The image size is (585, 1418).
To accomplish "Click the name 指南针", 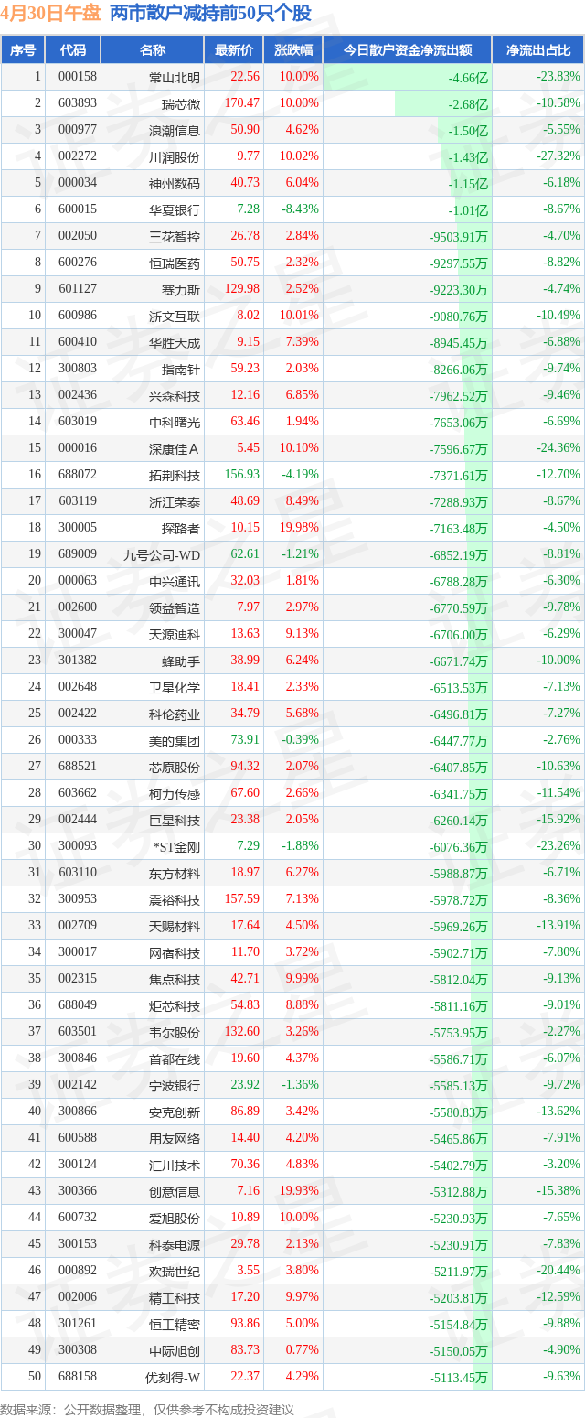I will (x=181, y=369).
